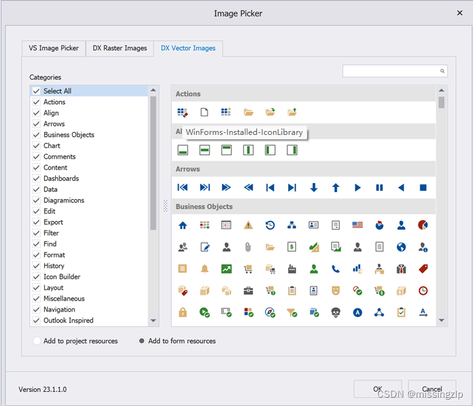Click the Arrows group header

[304, 169]
